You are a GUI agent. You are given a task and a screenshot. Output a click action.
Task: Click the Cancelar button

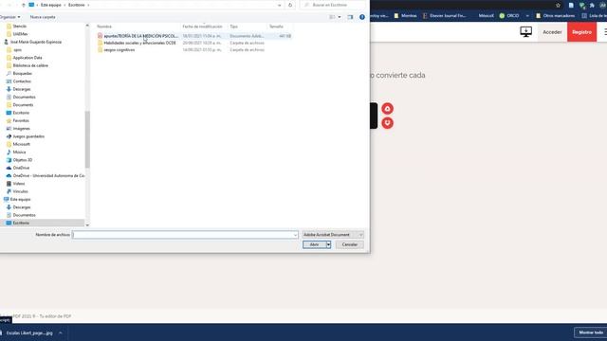click(x=350, y=244)
